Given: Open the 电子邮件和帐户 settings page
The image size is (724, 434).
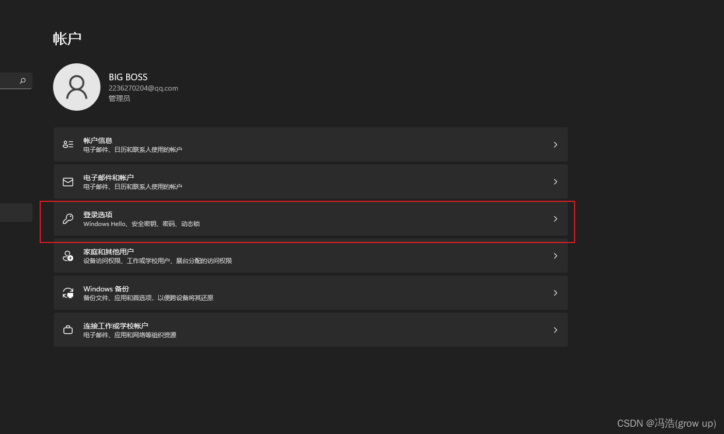Looking at the screenshot, I should click(311, 182).
